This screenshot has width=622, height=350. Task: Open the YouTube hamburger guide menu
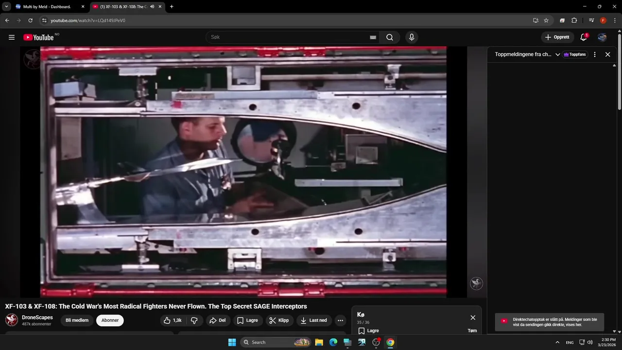point(12,37)
